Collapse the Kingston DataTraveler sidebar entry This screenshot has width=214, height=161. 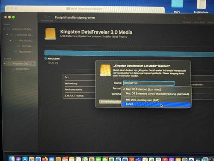[x=5, y=64]
